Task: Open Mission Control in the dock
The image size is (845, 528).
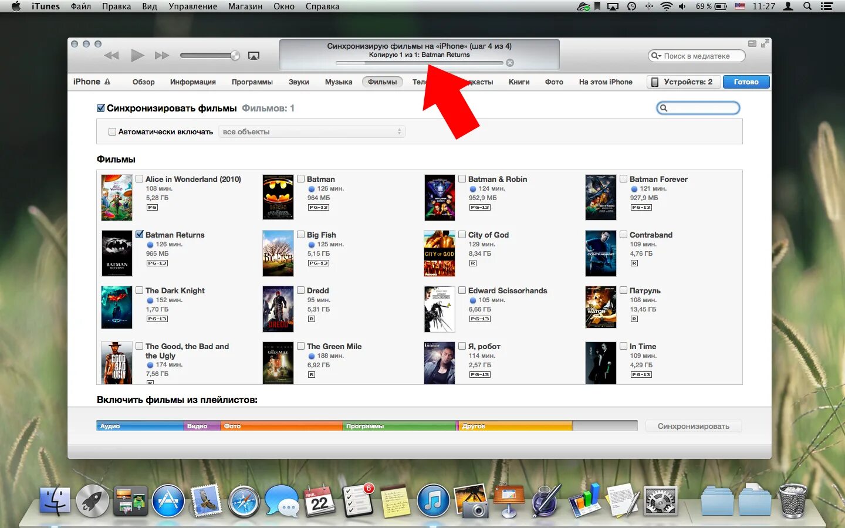Action: click(x=130, y=502)
